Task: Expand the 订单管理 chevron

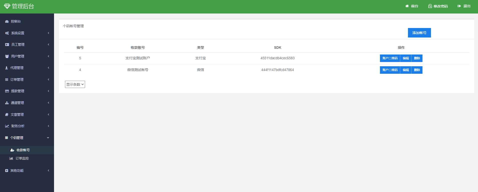Action: point(48,79)
